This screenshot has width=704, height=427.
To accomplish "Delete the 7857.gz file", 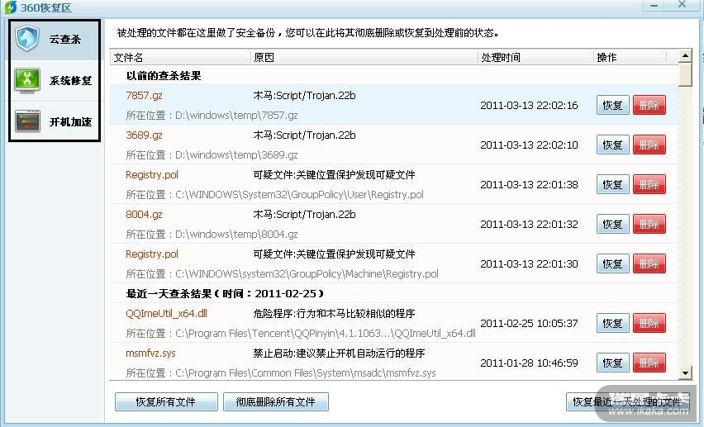I will coord(649,106).
